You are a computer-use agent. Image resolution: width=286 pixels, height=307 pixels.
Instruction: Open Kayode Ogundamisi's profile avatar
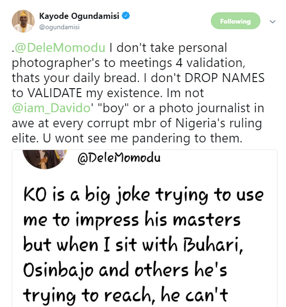pyautogui.click(x=22, y=21)
